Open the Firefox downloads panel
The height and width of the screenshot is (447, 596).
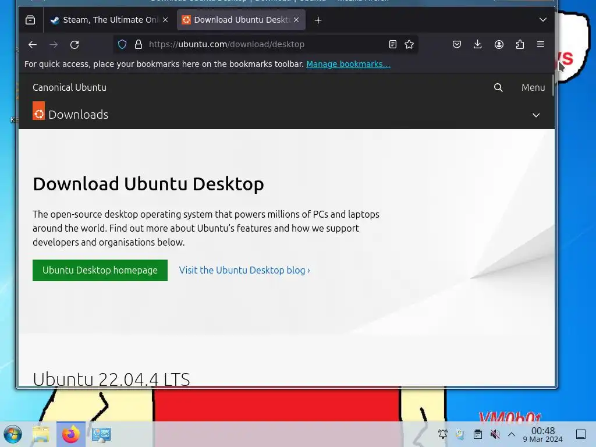[478, 44]
